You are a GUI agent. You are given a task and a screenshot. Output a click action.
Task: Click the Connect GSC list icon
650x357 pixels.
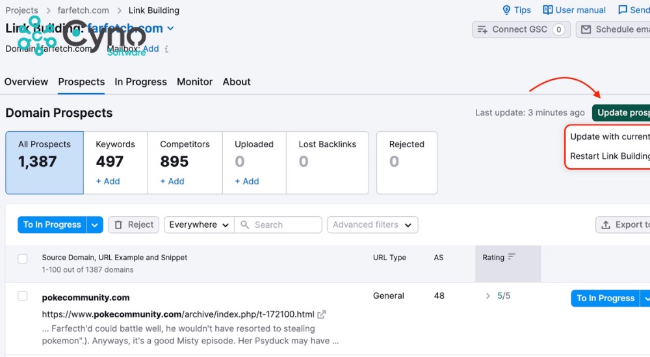[482, 29]
